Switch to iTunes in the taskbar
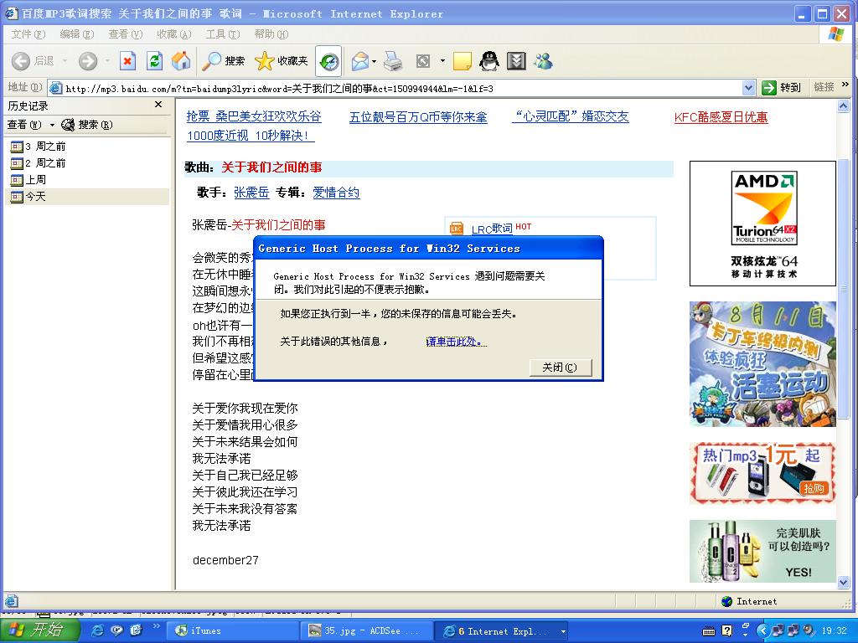The image size is (858, 643). pyautogui.click(x=232, y=631)
